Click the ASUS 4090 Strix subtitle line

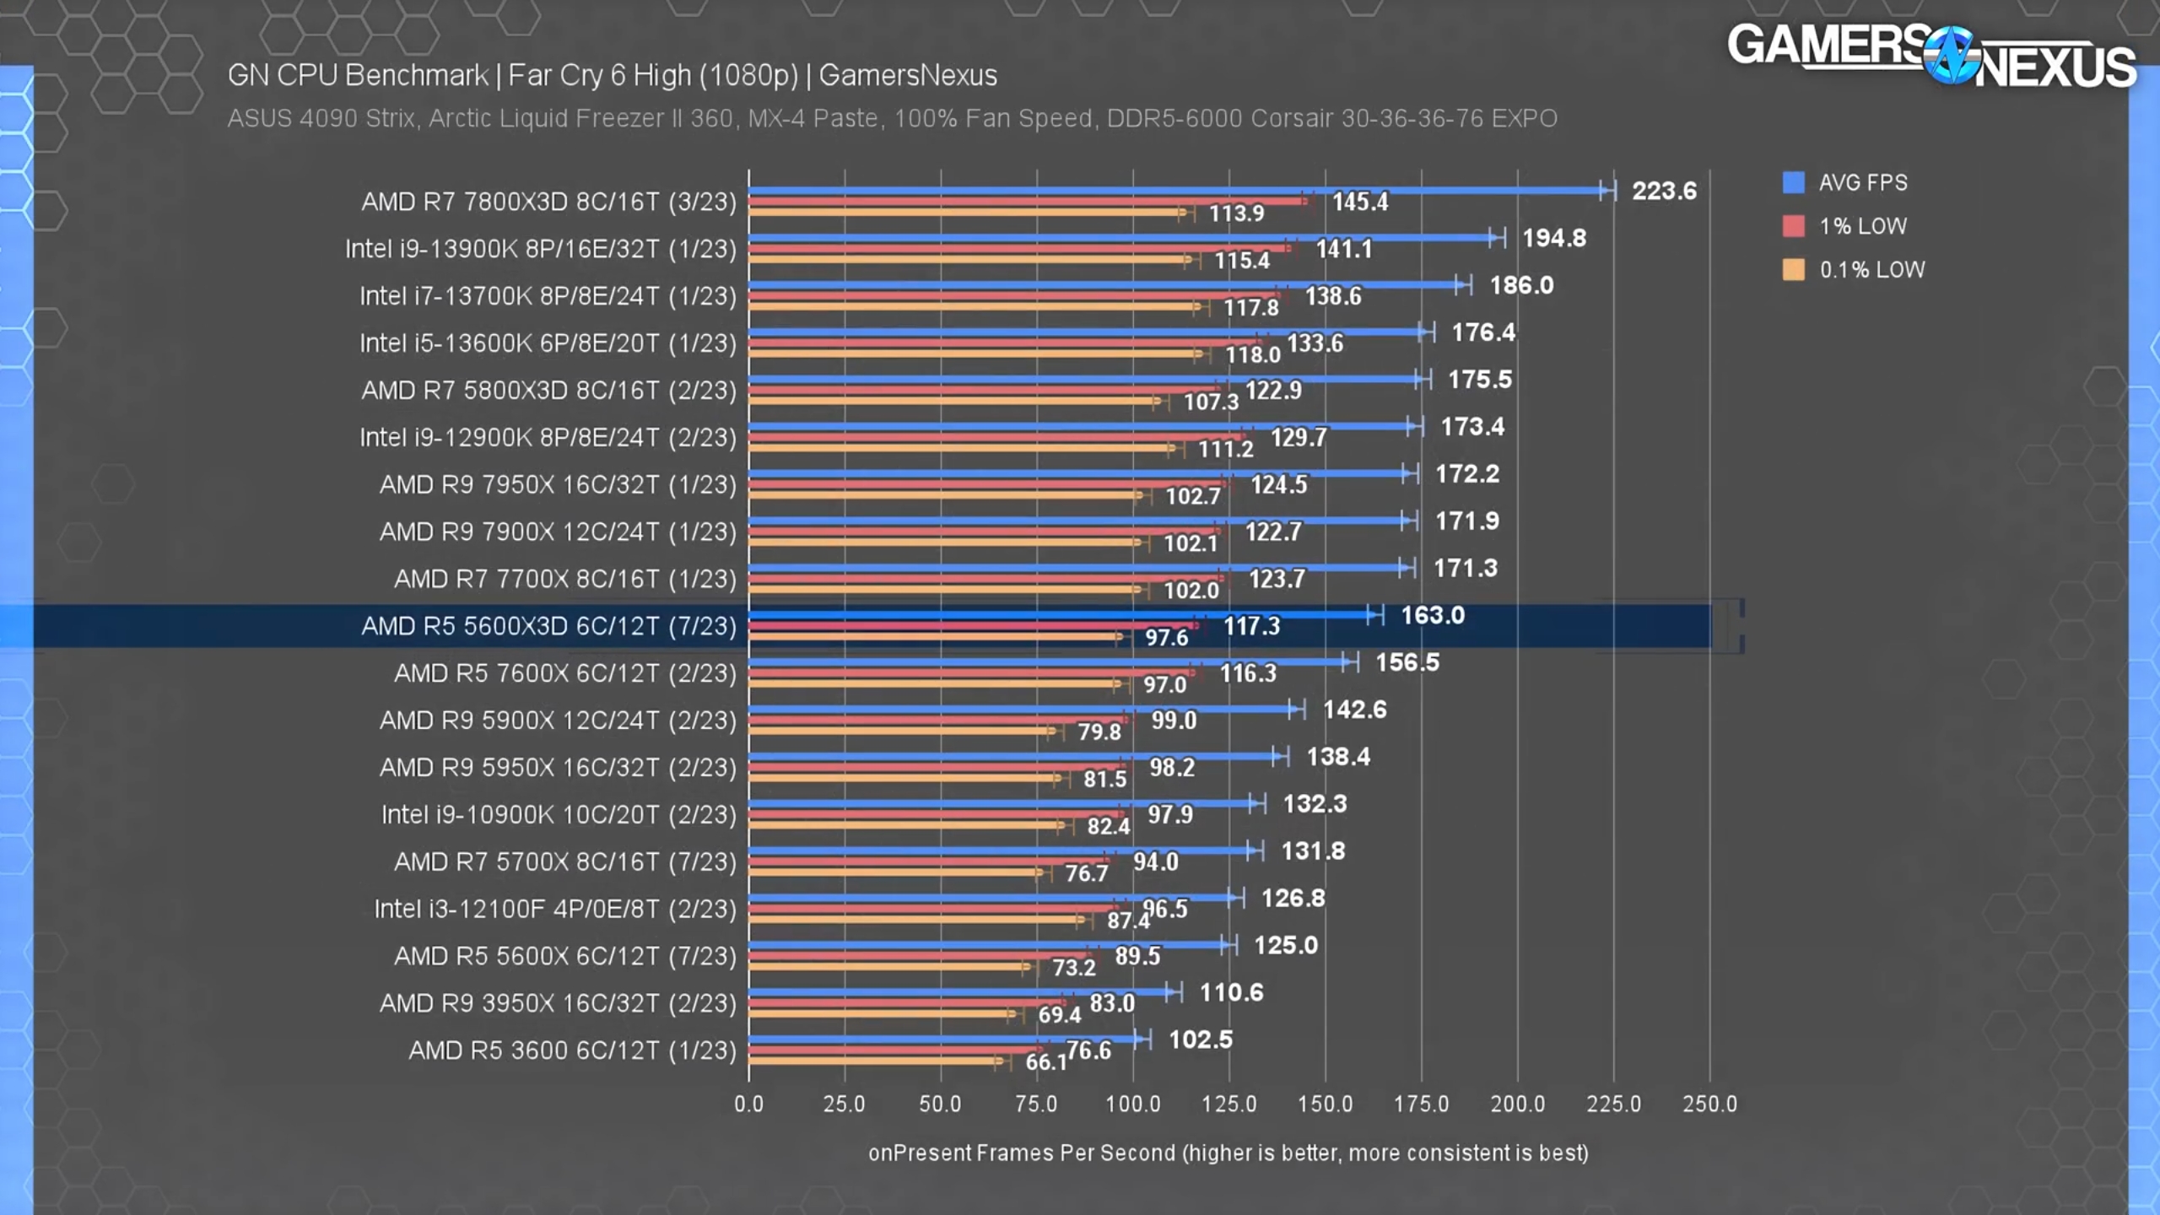[892, 118]
